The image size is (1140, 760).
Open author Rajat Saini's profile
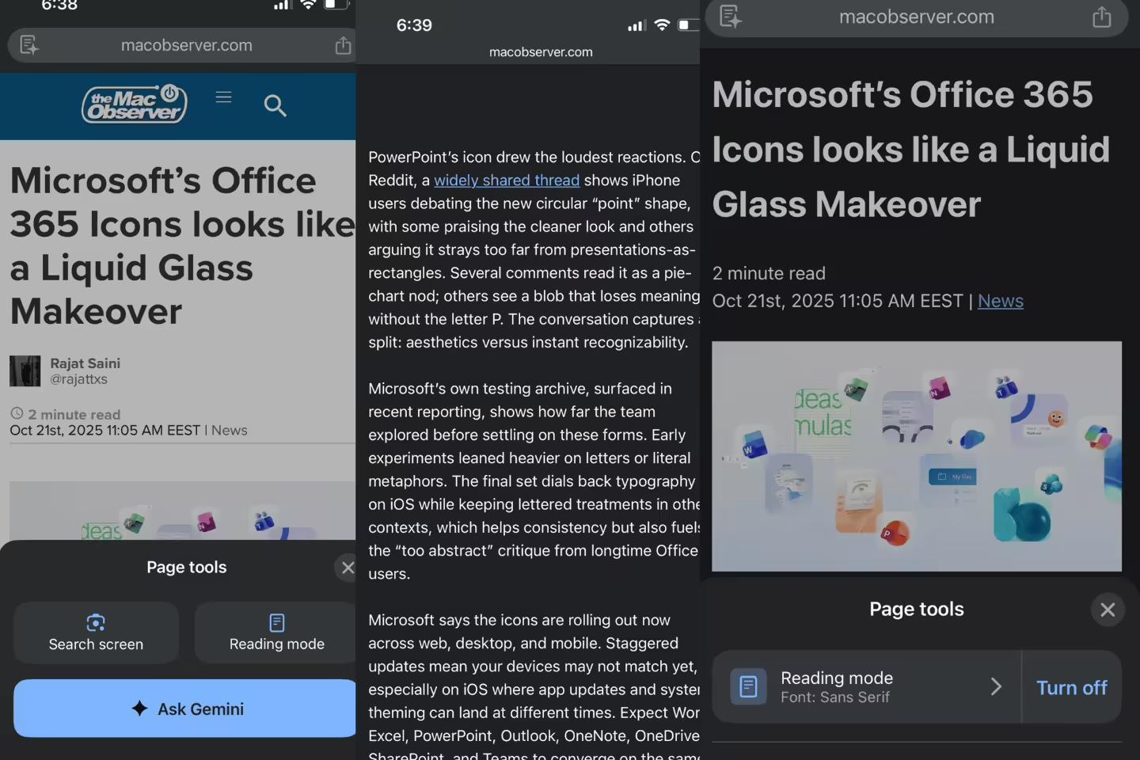(85, 363)
